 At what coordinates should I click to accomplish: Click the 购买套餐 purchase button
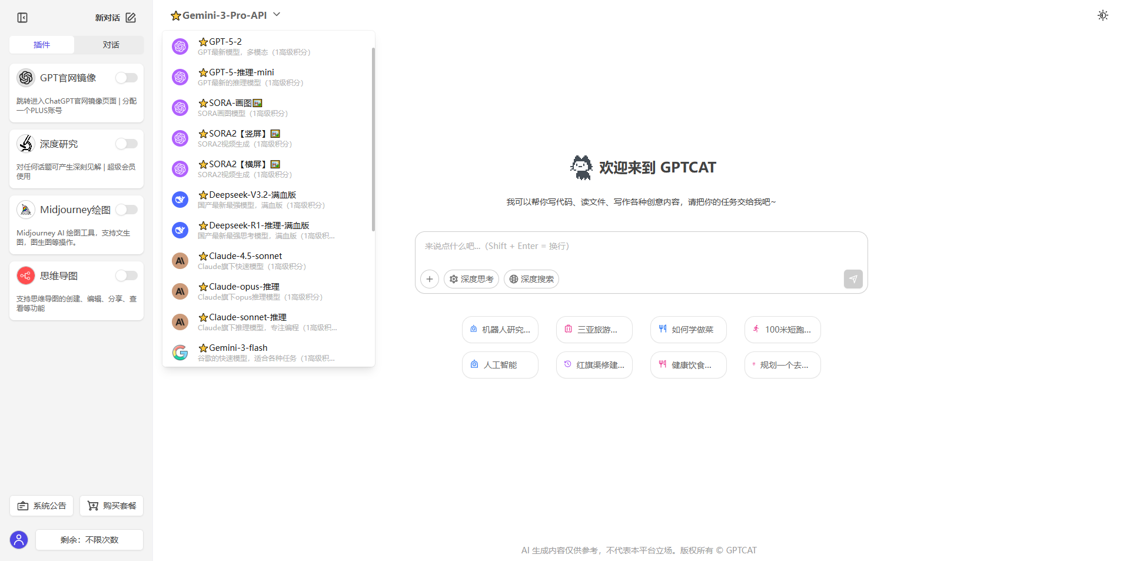point(111,505)
